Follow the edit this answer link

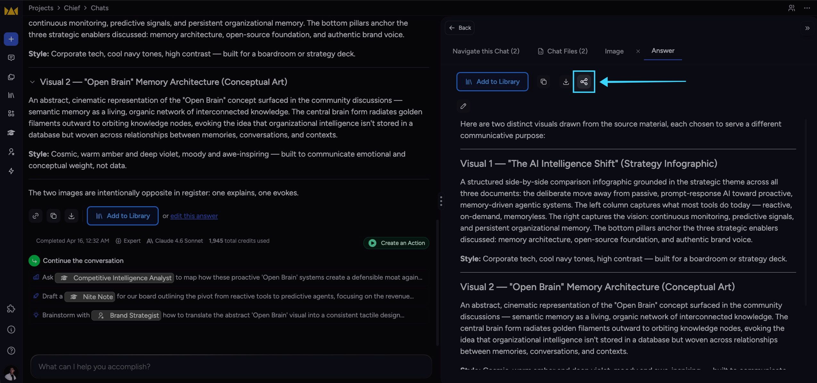[x=194, y=216]
